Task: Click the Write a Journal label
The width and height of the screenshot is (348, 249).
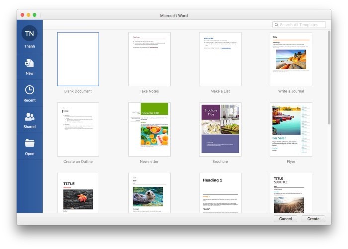Action: click(291, 91)
